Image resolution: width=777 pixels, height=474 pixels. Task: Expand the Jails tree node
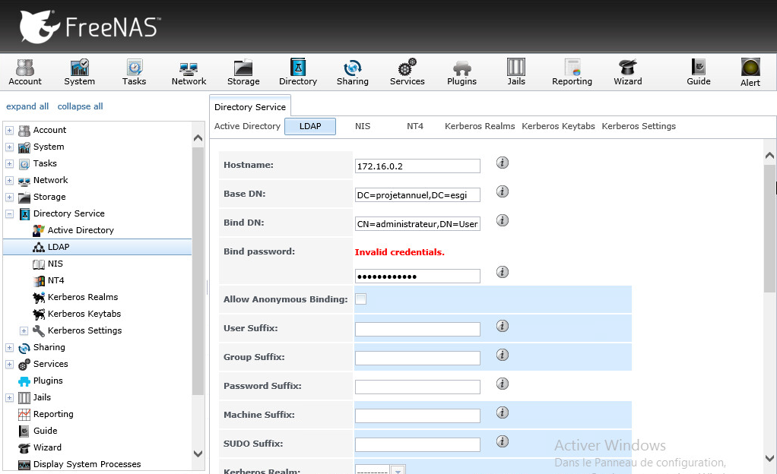[9, 398]
